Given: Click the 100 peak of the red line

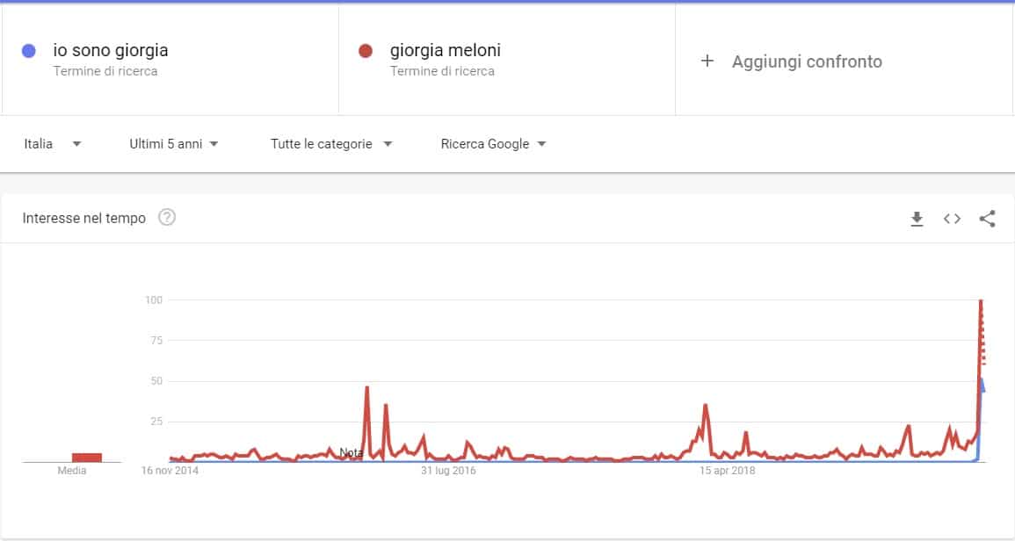Looking at the screenshot, I should 981,302.
